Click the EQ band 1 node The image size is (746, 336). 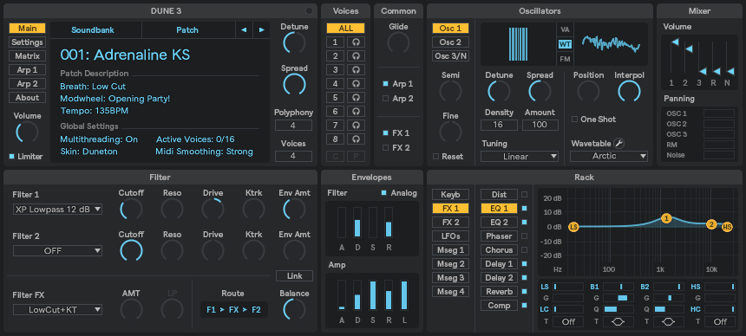click(x=666, y=218)
